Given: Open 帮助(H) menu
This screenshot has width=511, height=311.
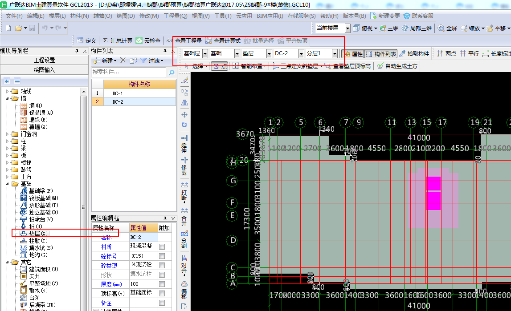Looking at the screenshot, I should point(329,16).
